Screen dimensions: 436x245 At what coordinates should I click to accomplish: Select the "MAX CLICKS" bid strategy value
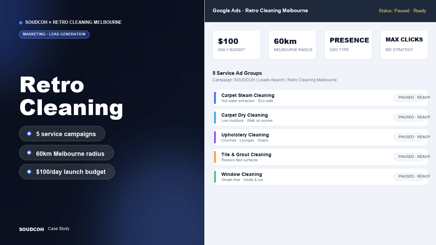point(404,40)
